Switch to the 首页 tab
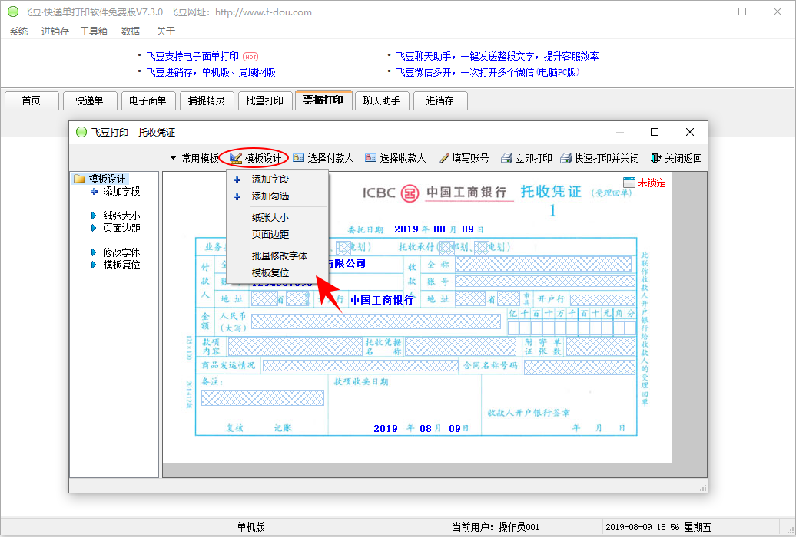 coord(32,100)
